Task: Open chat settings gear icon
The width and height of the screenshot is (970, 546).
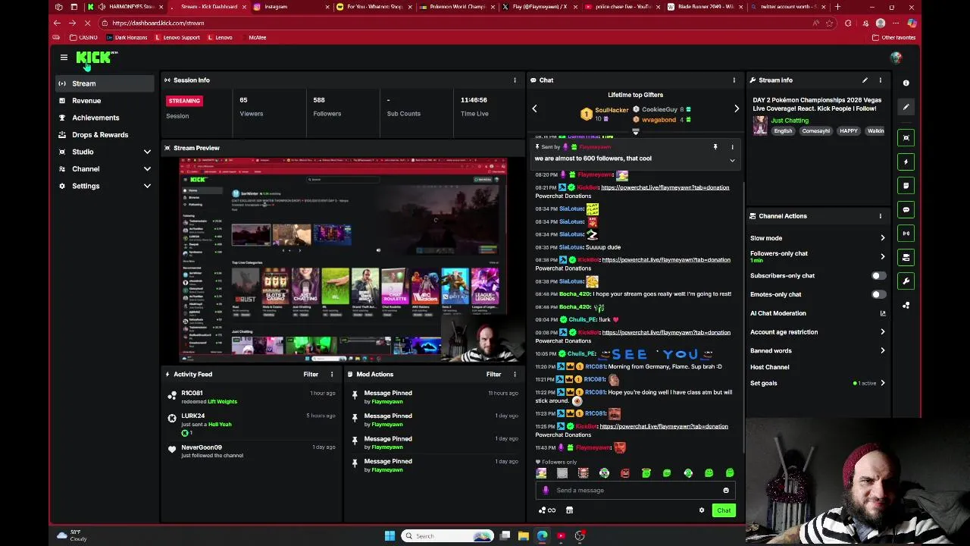Action: pos(702,510)
